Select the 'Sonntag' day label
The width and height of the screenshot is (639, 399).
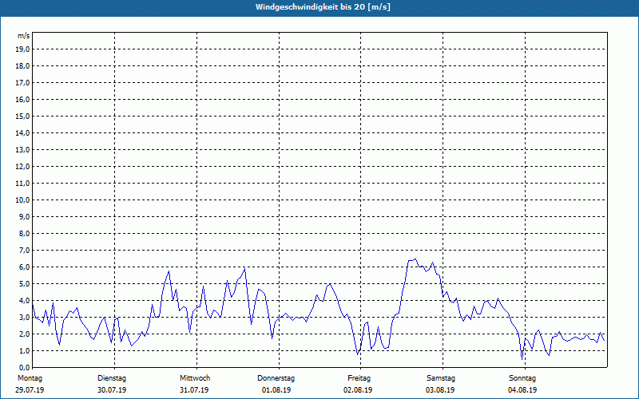522,378
